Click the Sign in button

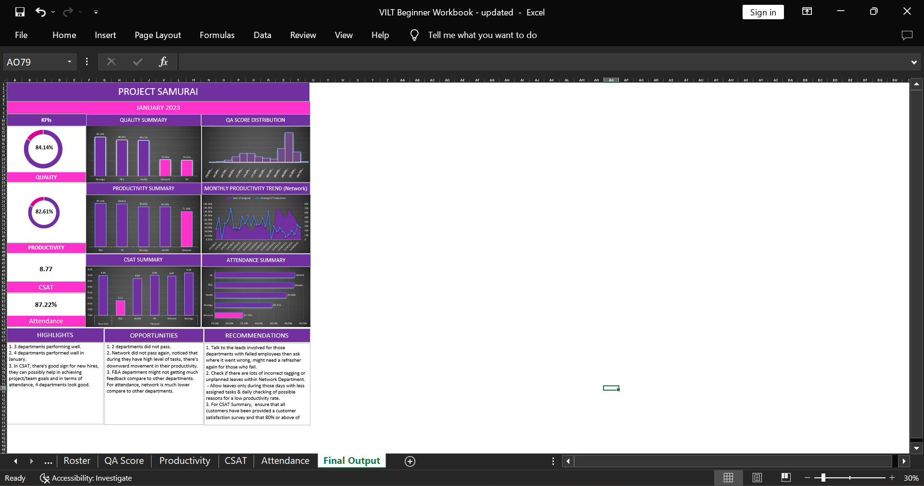click(x=763, y=12)
